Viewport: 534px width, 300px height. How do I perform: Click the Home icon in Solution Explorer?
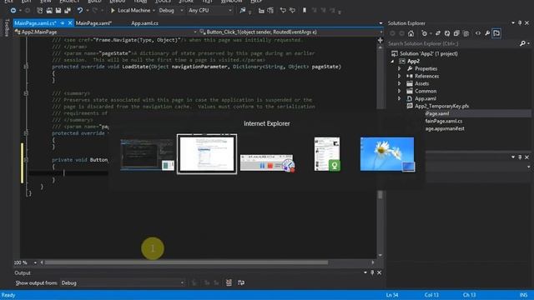(411, 33)
